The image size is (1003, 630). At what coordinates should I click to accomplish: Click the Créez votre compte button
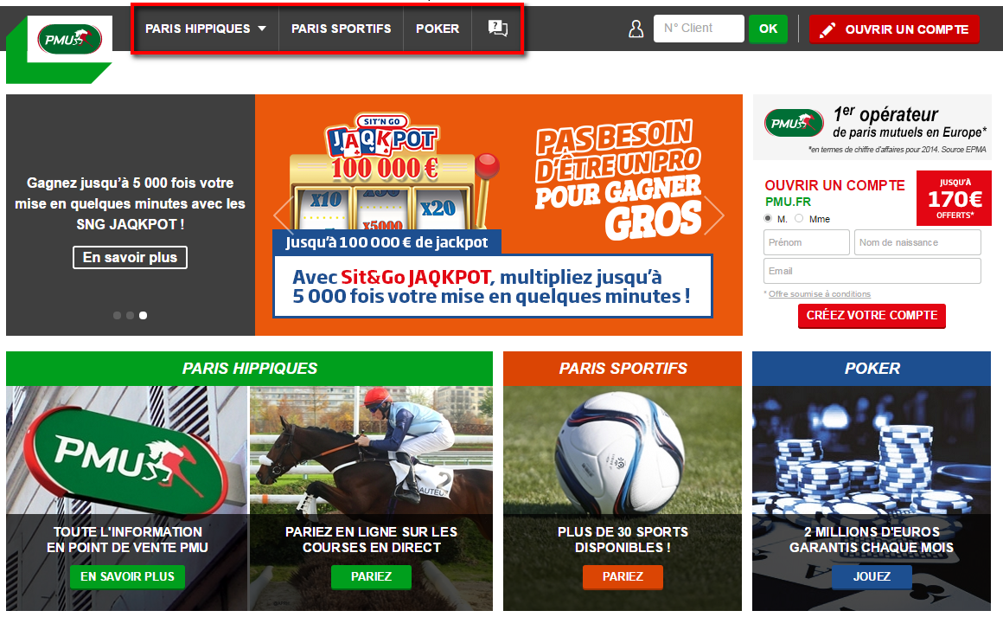872,316
